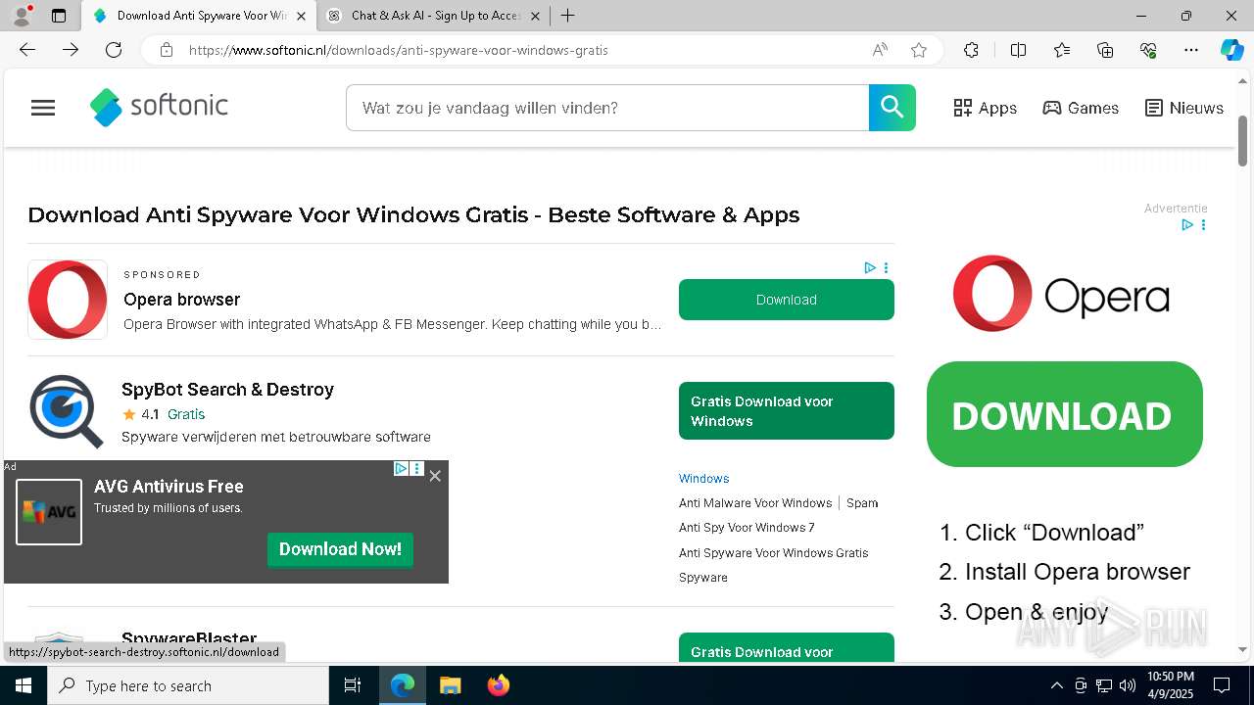View site information lock icon
This screenshot has height=705, width=1254.
click(167, 50)
